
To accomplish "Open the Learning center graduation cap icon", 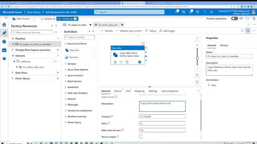I will pos(4,58).
